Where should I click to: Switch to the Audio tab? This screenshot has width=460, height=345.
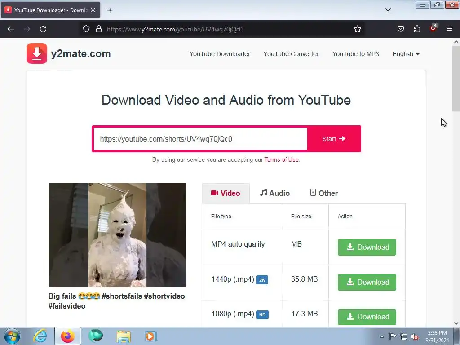(275, 193)
